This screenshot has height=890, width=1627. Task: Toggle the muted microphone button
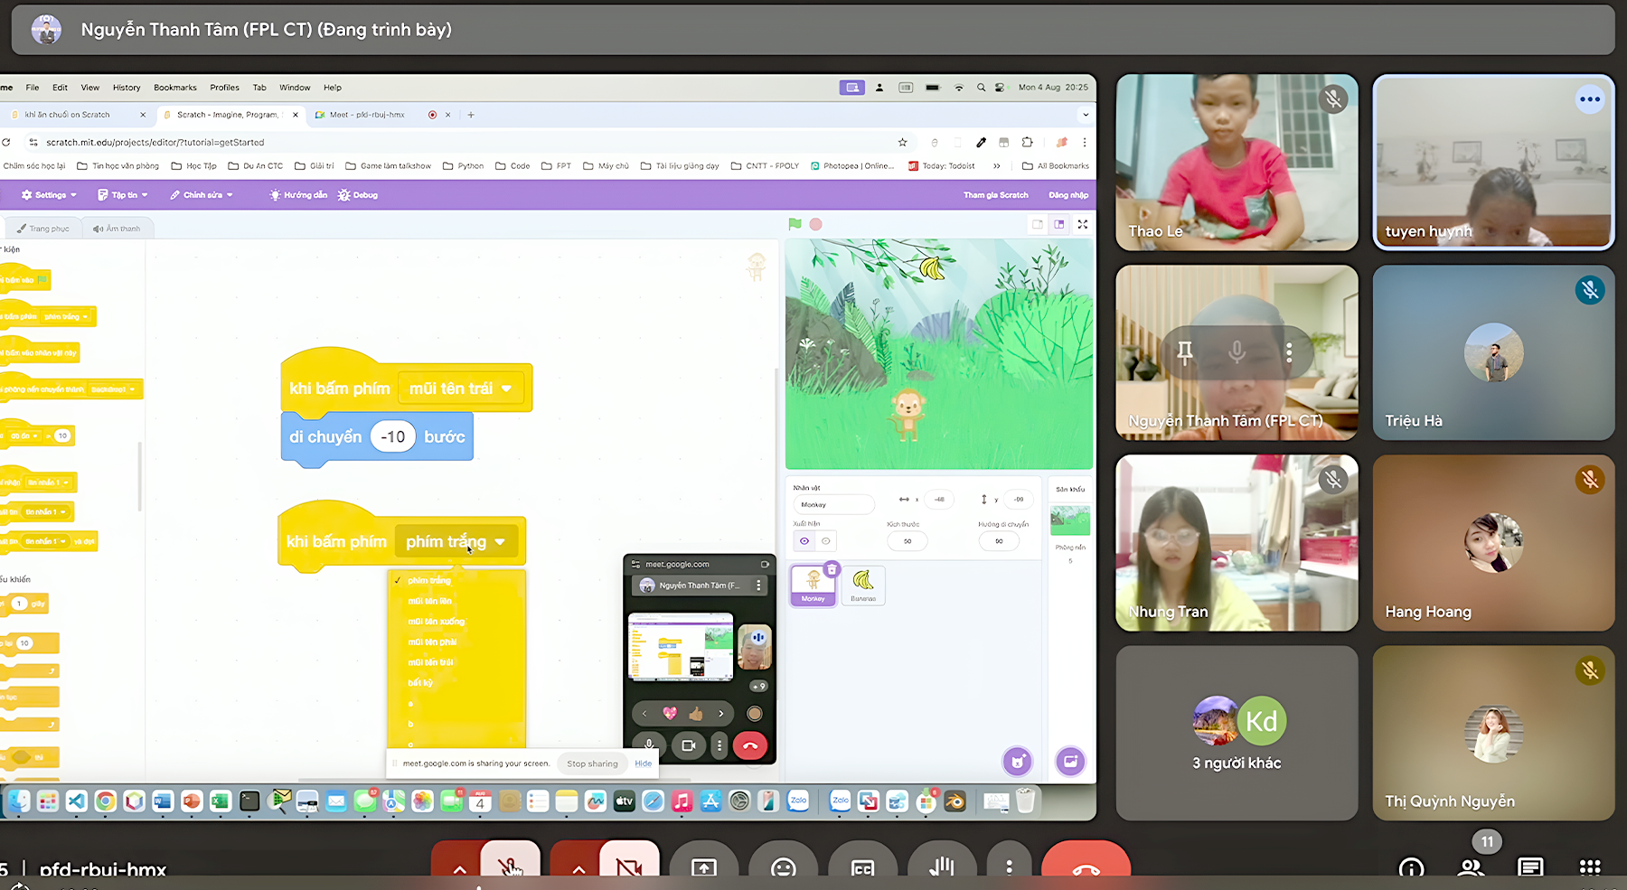pyautogui.click(x=510, y=867)
